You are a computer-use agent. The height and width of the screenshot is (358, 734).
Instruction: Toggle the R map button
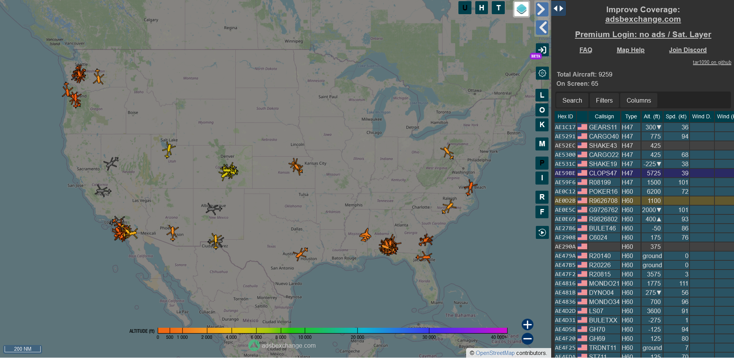(x=542, y=197)
